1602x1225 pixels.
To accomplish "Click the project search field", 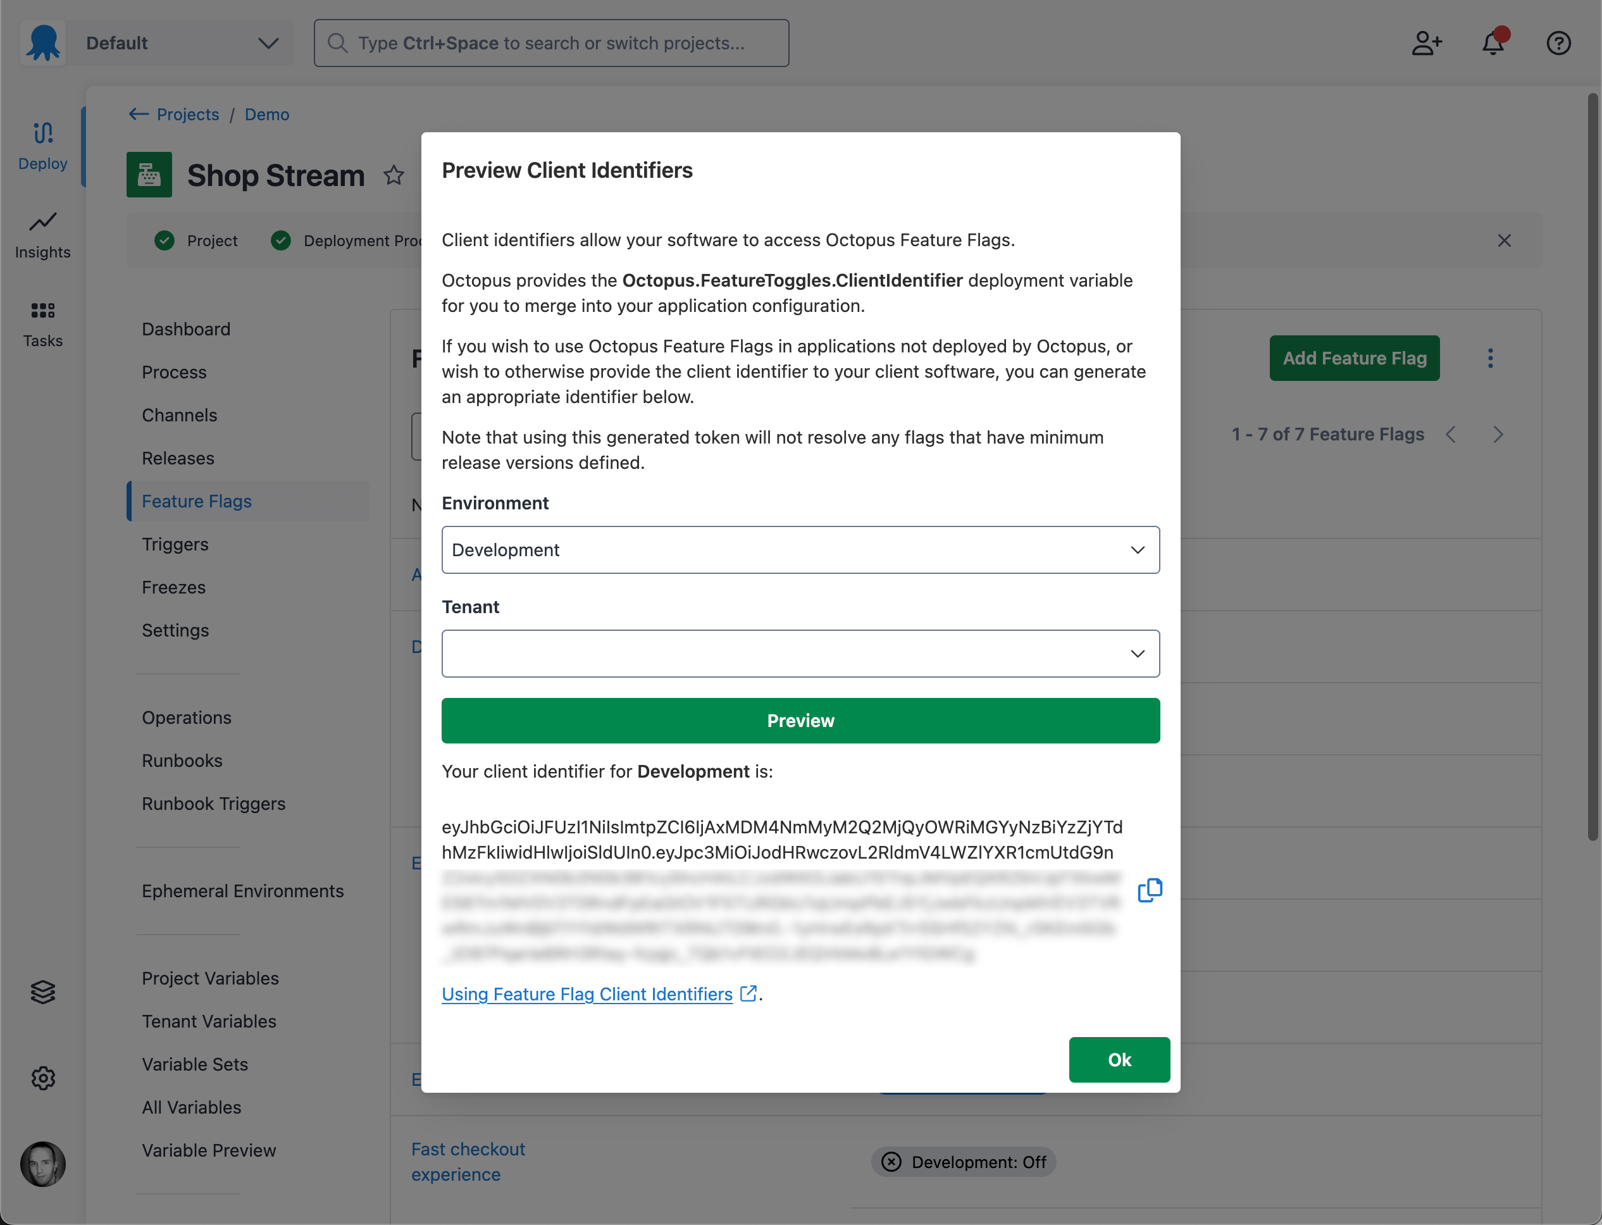I will pyautogui.click(x=551, y=43).
